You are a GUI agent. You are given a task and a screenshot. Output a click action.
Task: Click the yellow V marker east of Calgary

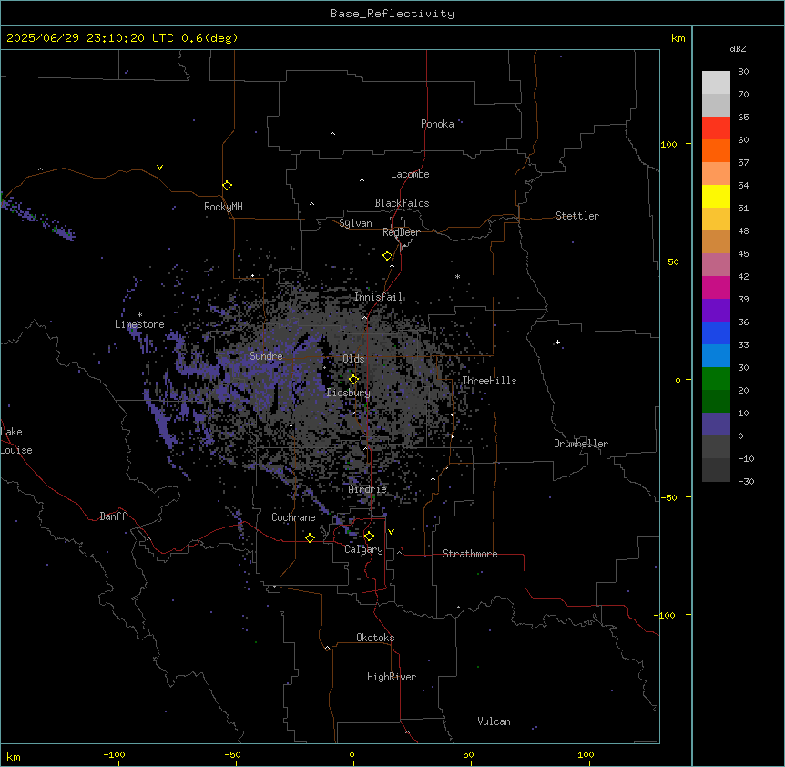(x=391, y=532)
